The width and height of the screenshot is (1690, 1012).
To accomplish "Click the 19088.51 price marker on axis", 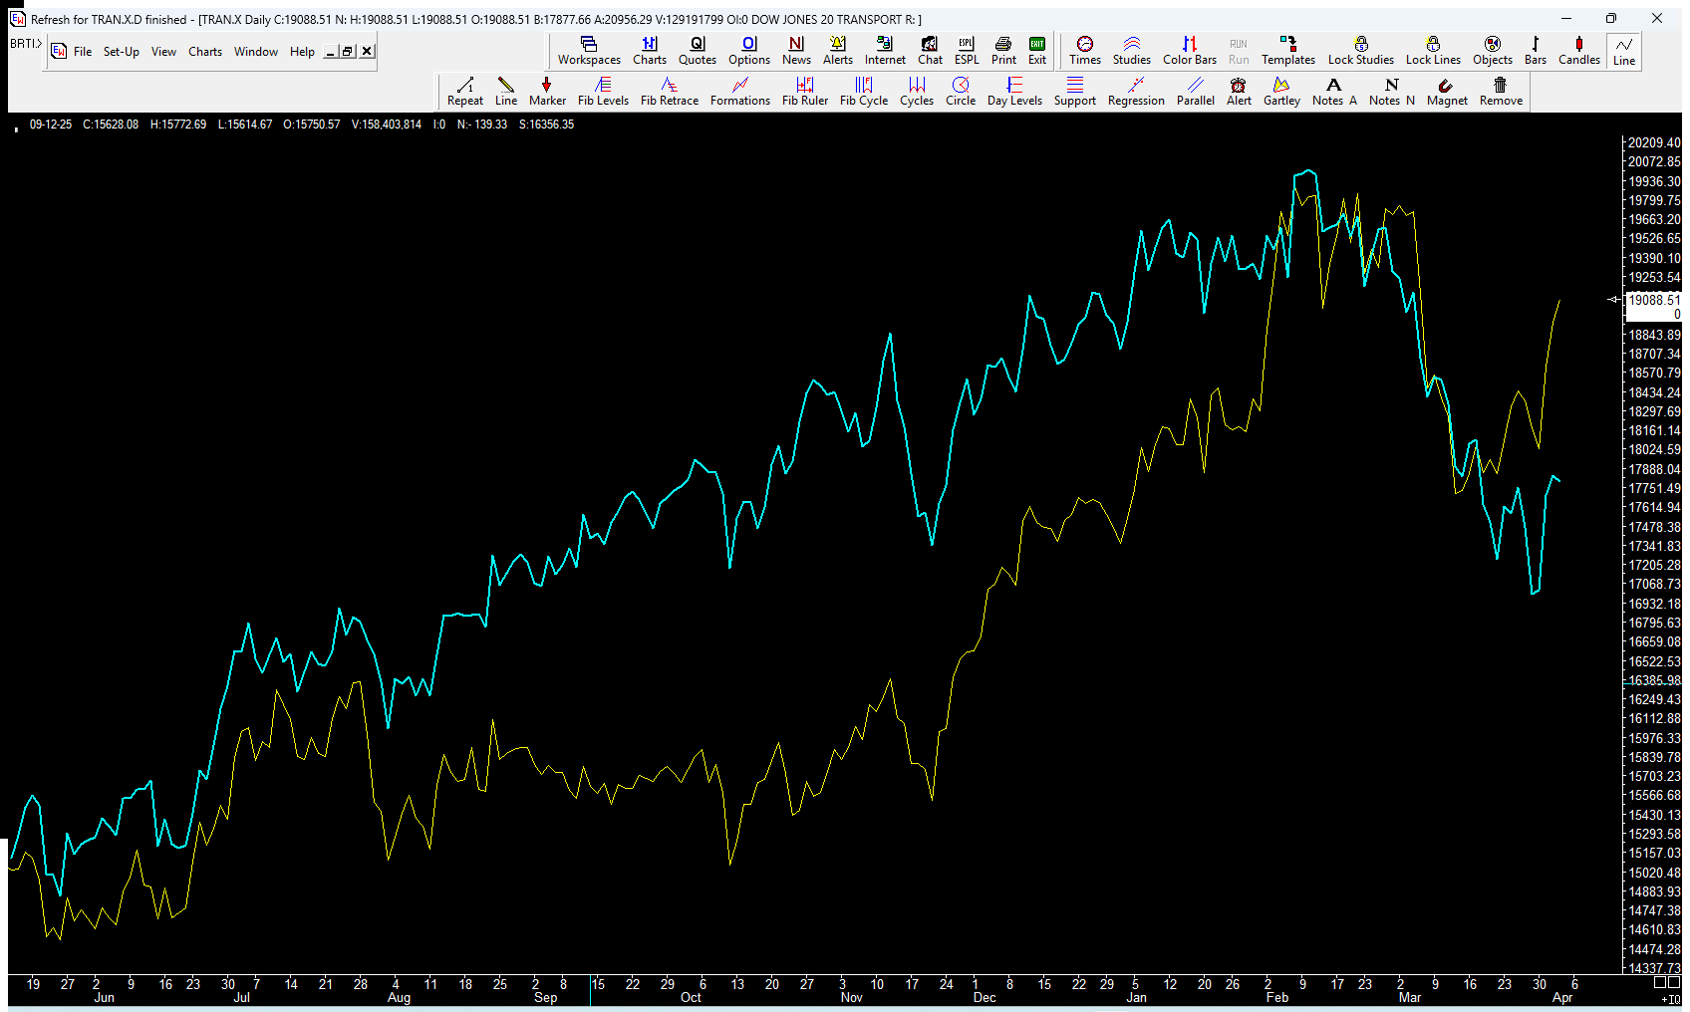I will click(x=1652, y=300).
